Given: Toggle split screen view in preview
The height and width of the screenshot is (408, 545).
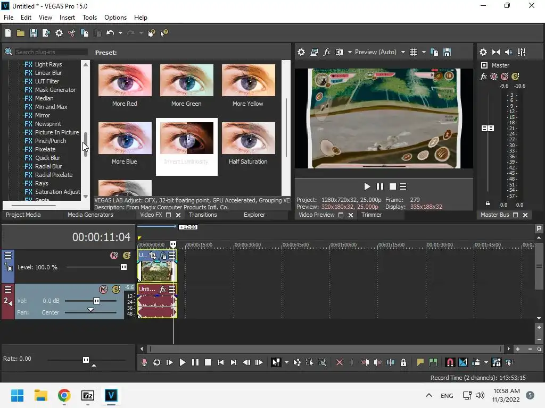Looking at the screenshot, I should (340, 52).
